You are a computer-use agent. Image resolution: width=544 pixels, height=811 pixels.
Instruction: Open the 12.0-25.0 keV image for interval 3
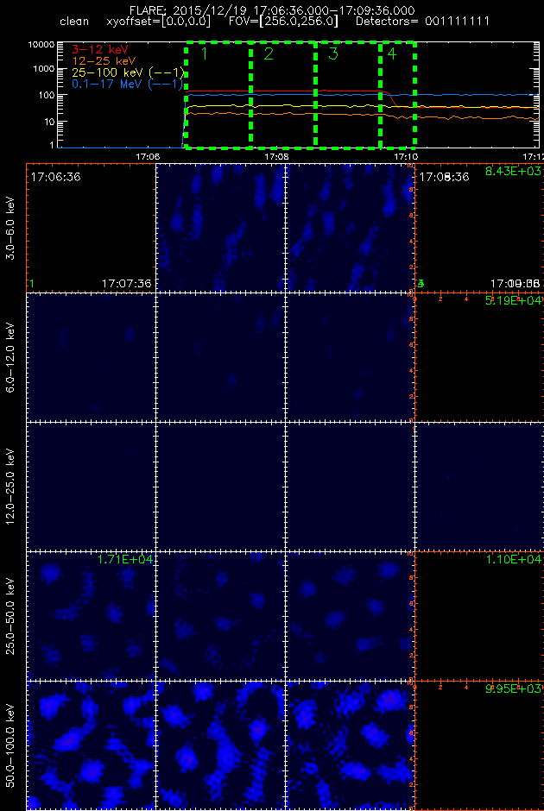pyautogui.click(x=350, y=487)
